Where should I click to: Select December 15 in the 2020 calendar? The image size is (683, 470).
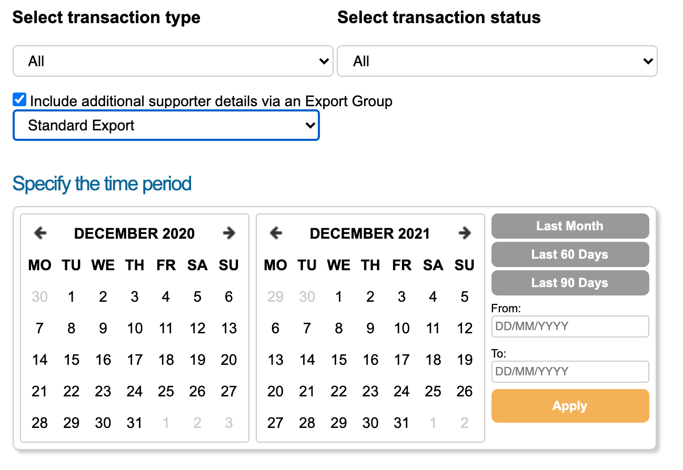(72, 360)
